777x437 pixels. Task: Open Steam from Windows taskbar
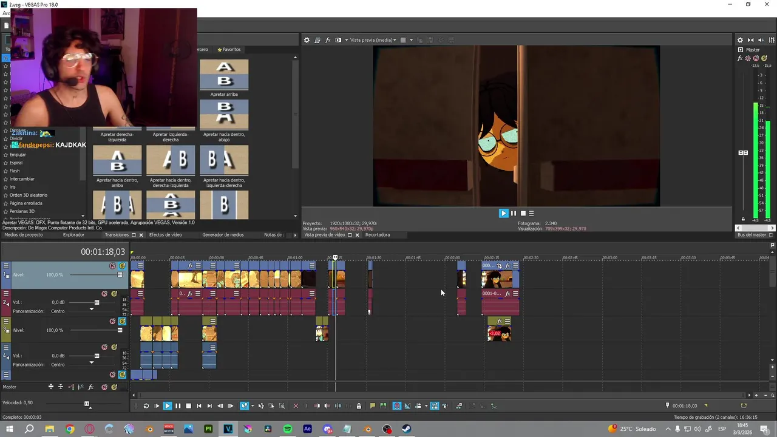coord(407,429)
